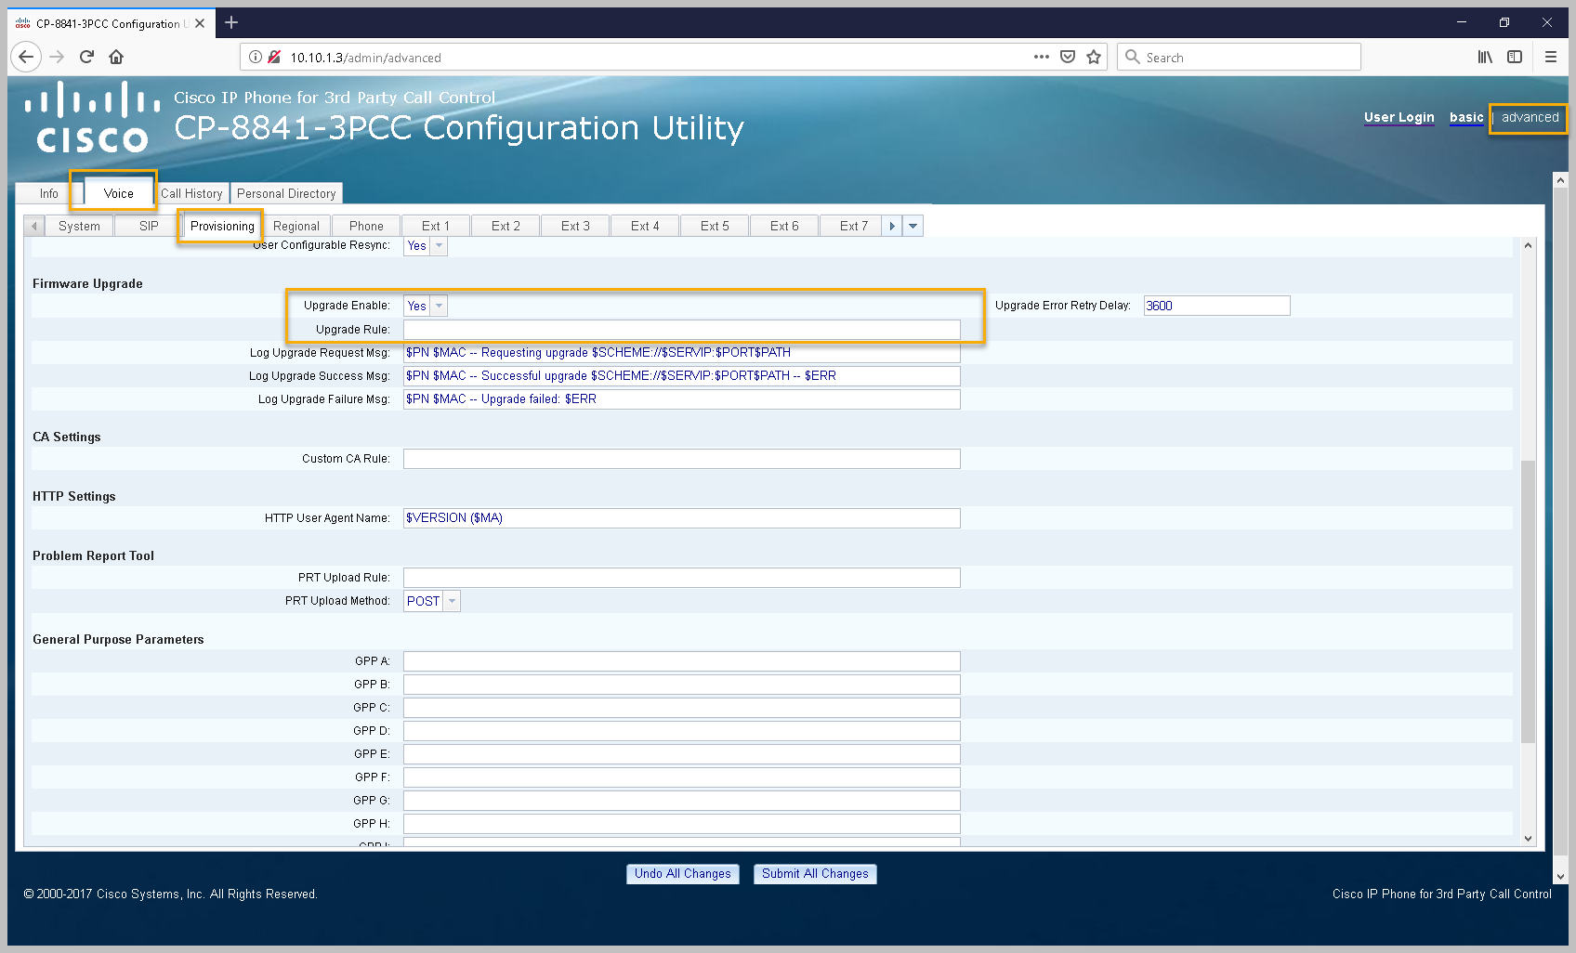The height and width of the screenshot is (953, 1576).
Task: Switch to basic view link
Action: point(1466,117)
